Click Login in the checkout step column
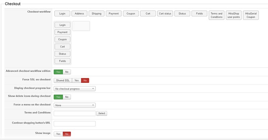The image size is (268, 140). coord(62,25)
